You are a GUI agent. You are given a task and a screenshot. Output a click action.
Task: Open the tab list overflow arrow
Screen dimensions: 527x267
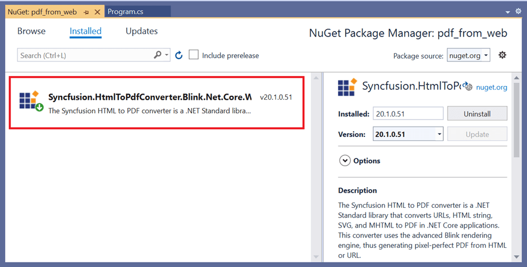508,11
